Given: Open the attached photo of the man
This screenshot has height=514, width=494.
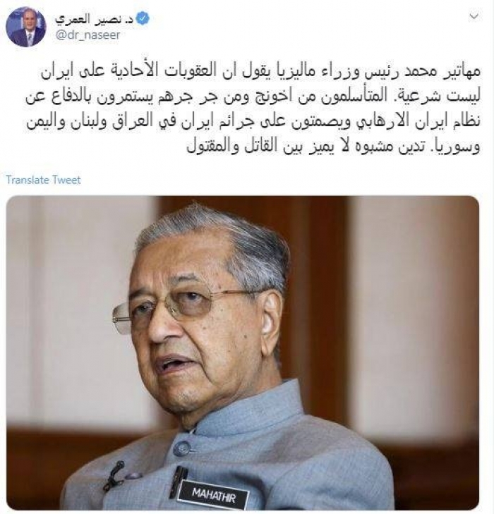Looking at the screenshot, I should [243, 353].
